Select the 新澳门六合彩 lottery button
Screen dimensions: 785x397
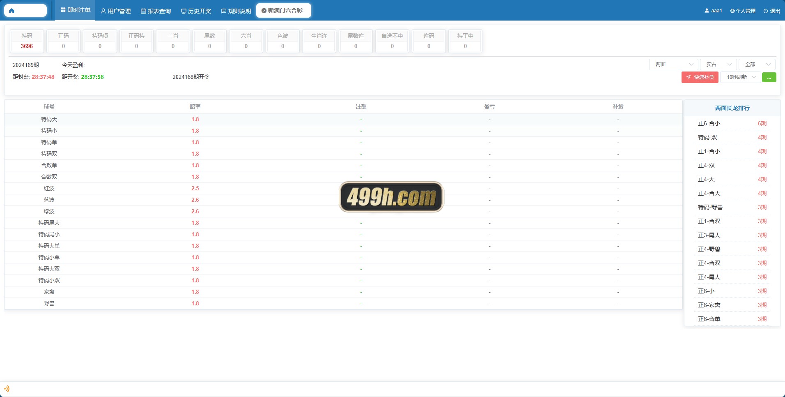283,11
